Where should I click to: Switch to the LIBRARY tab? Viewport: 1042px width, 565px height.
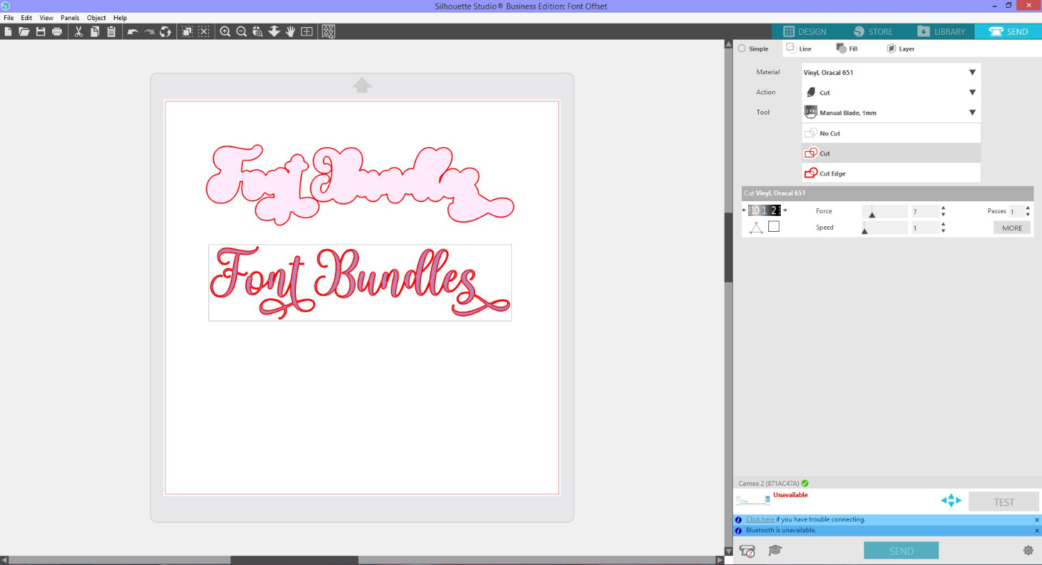click(941, 31)
